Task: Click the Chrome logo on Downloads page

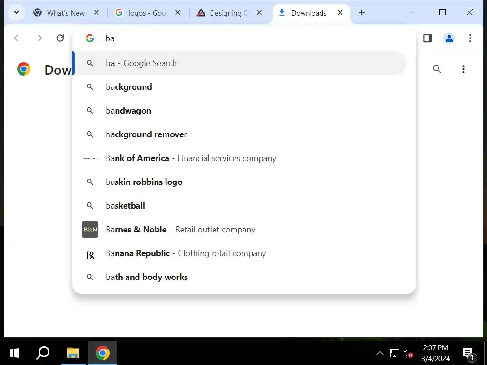Action: click(24, 69)
